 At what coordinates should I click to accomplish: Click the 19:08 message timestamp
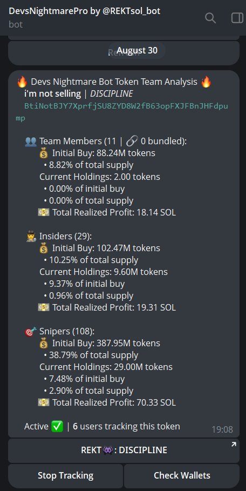(x=222, y=429)
